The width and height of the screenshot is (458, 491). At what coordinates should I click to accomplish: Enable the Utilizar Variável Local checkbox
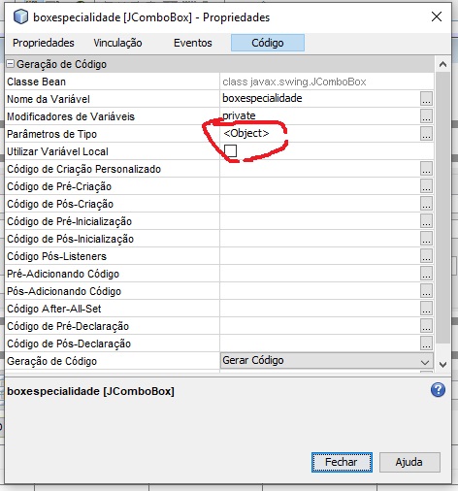coord(230,150)
